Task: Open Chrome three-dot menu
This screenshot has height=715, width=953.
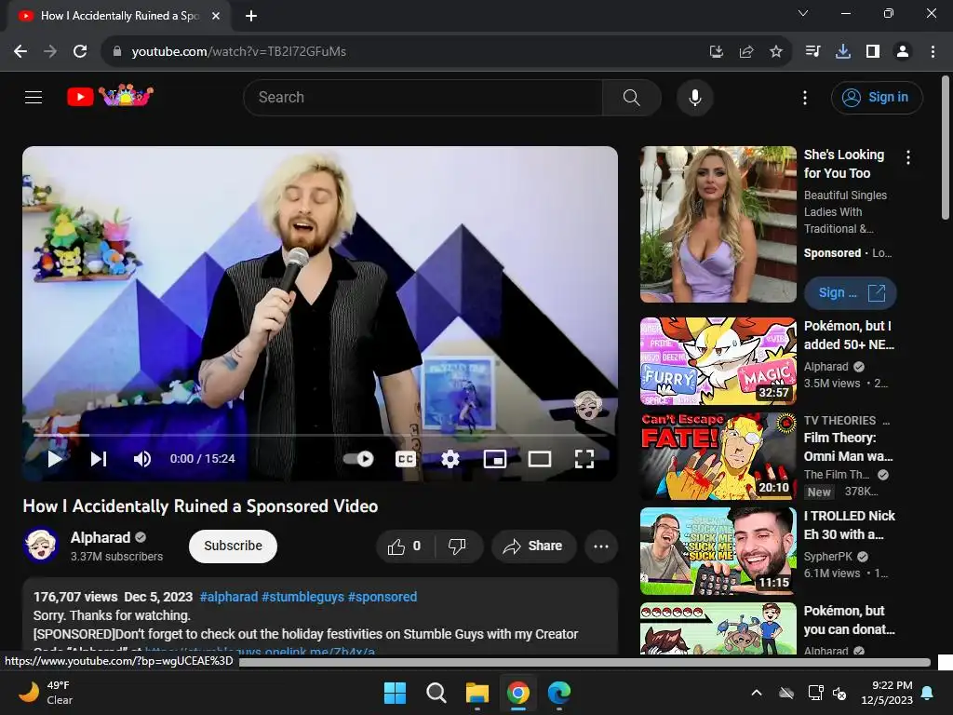Action: pyautogui.click(x=933, y=52)
